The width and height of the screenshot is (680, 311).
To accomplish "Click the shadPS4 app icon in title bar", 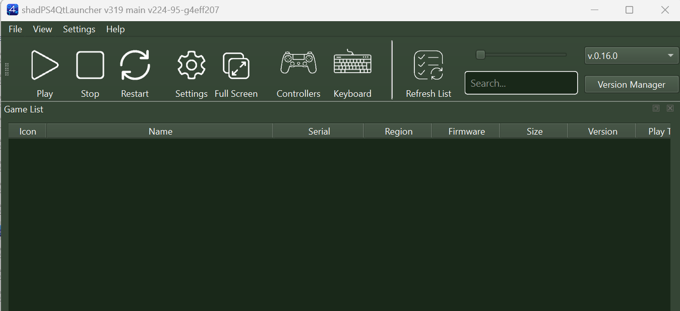I will tap(12, 10).
